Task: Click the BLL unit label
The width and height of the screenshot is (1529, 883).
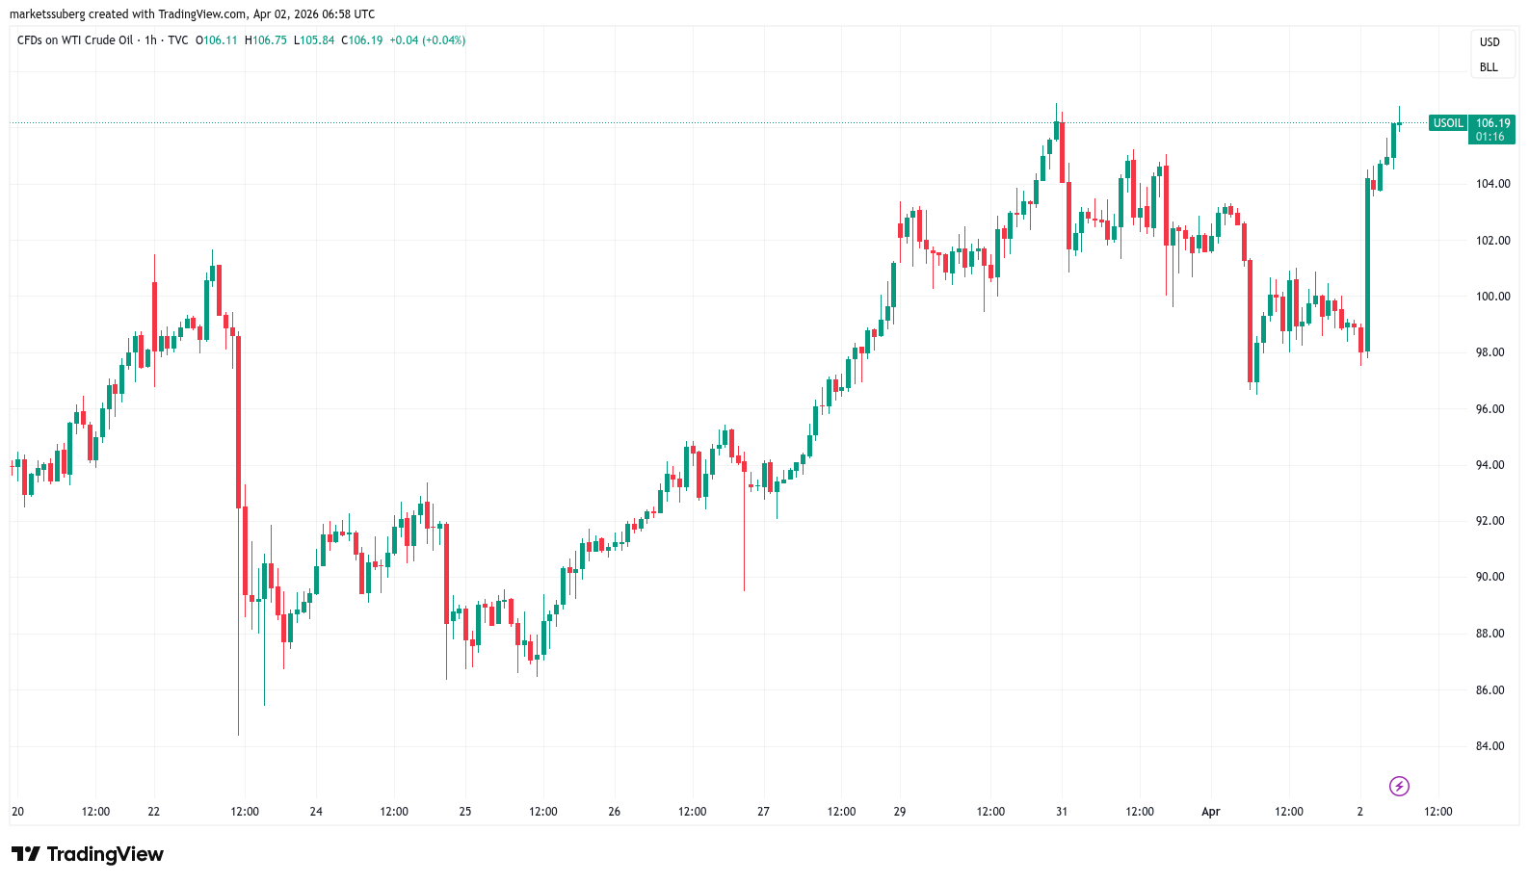Action: [1489, 67]
